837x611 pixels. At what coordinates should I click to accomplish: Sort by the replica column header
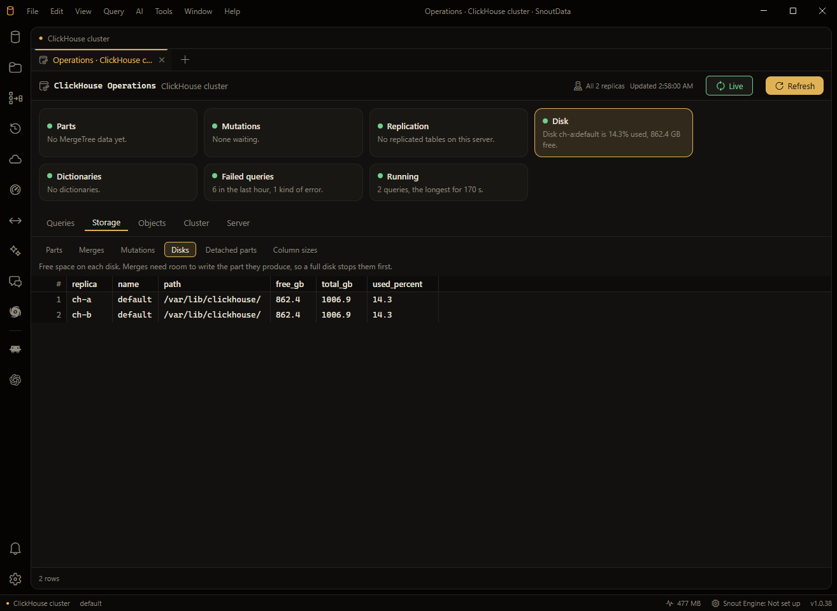(89, 284)
